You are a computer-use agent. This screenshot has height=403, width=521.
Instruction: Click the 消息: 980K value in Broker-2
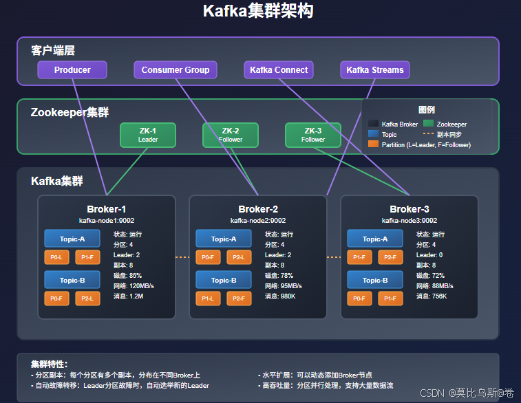tap(280, 296)
